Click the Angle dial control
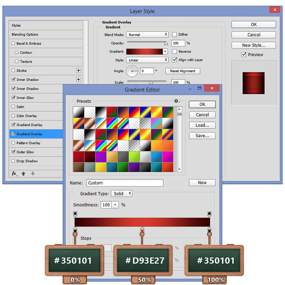This screenshot has height=285, width=285. [132, 71]
